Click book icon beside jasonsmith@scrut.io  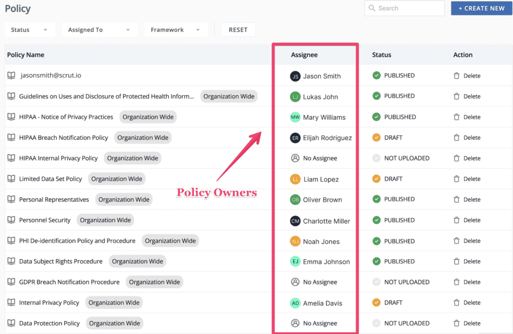[x=12, y=75]
